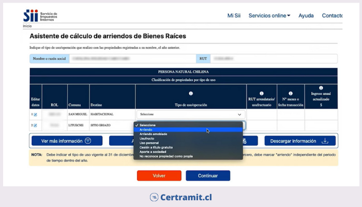Click Descargar Información button

pos(300,141)
